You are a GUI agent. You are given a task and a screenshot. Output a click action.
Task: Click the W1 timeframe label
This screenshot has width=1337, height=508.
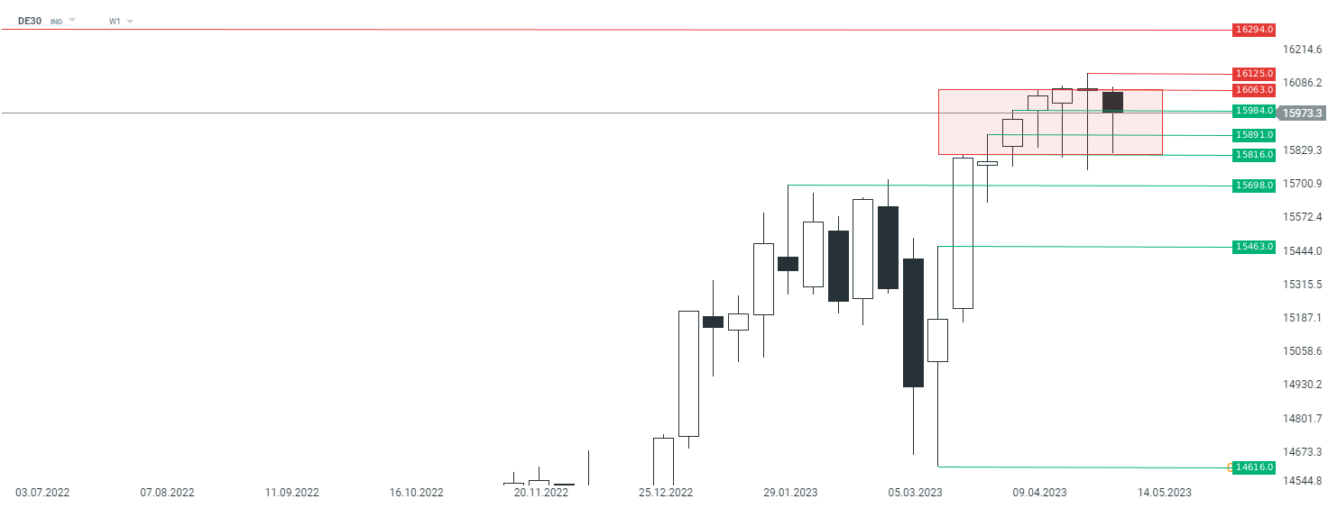[x=115, y=21]
